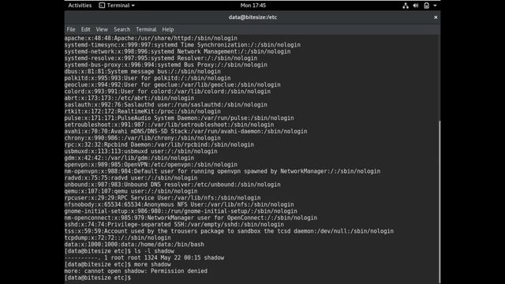The width and height of the screenshot is (505, 284).
Task: Open the Help menu
Action: (x=168, y=29)
